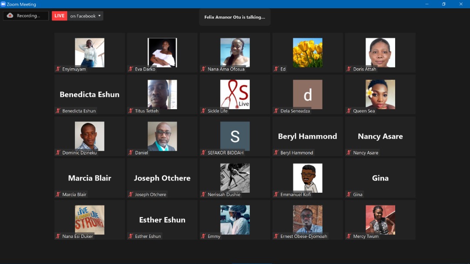Select Dominic Dzineku's profile photo
The image size is (470, 264).
tap(90, 136)
